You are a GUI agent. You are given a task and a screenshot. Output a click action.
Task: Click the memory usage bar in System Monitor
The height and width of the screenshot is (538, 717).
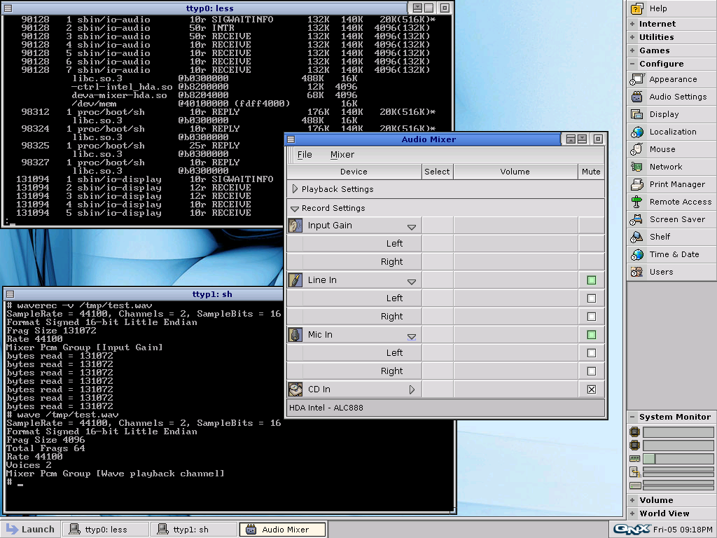click(678, 459)
